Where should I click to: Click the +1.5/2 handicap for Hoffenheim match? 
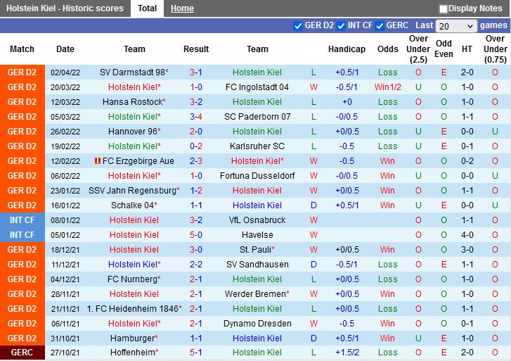click(x=347, y=353)
